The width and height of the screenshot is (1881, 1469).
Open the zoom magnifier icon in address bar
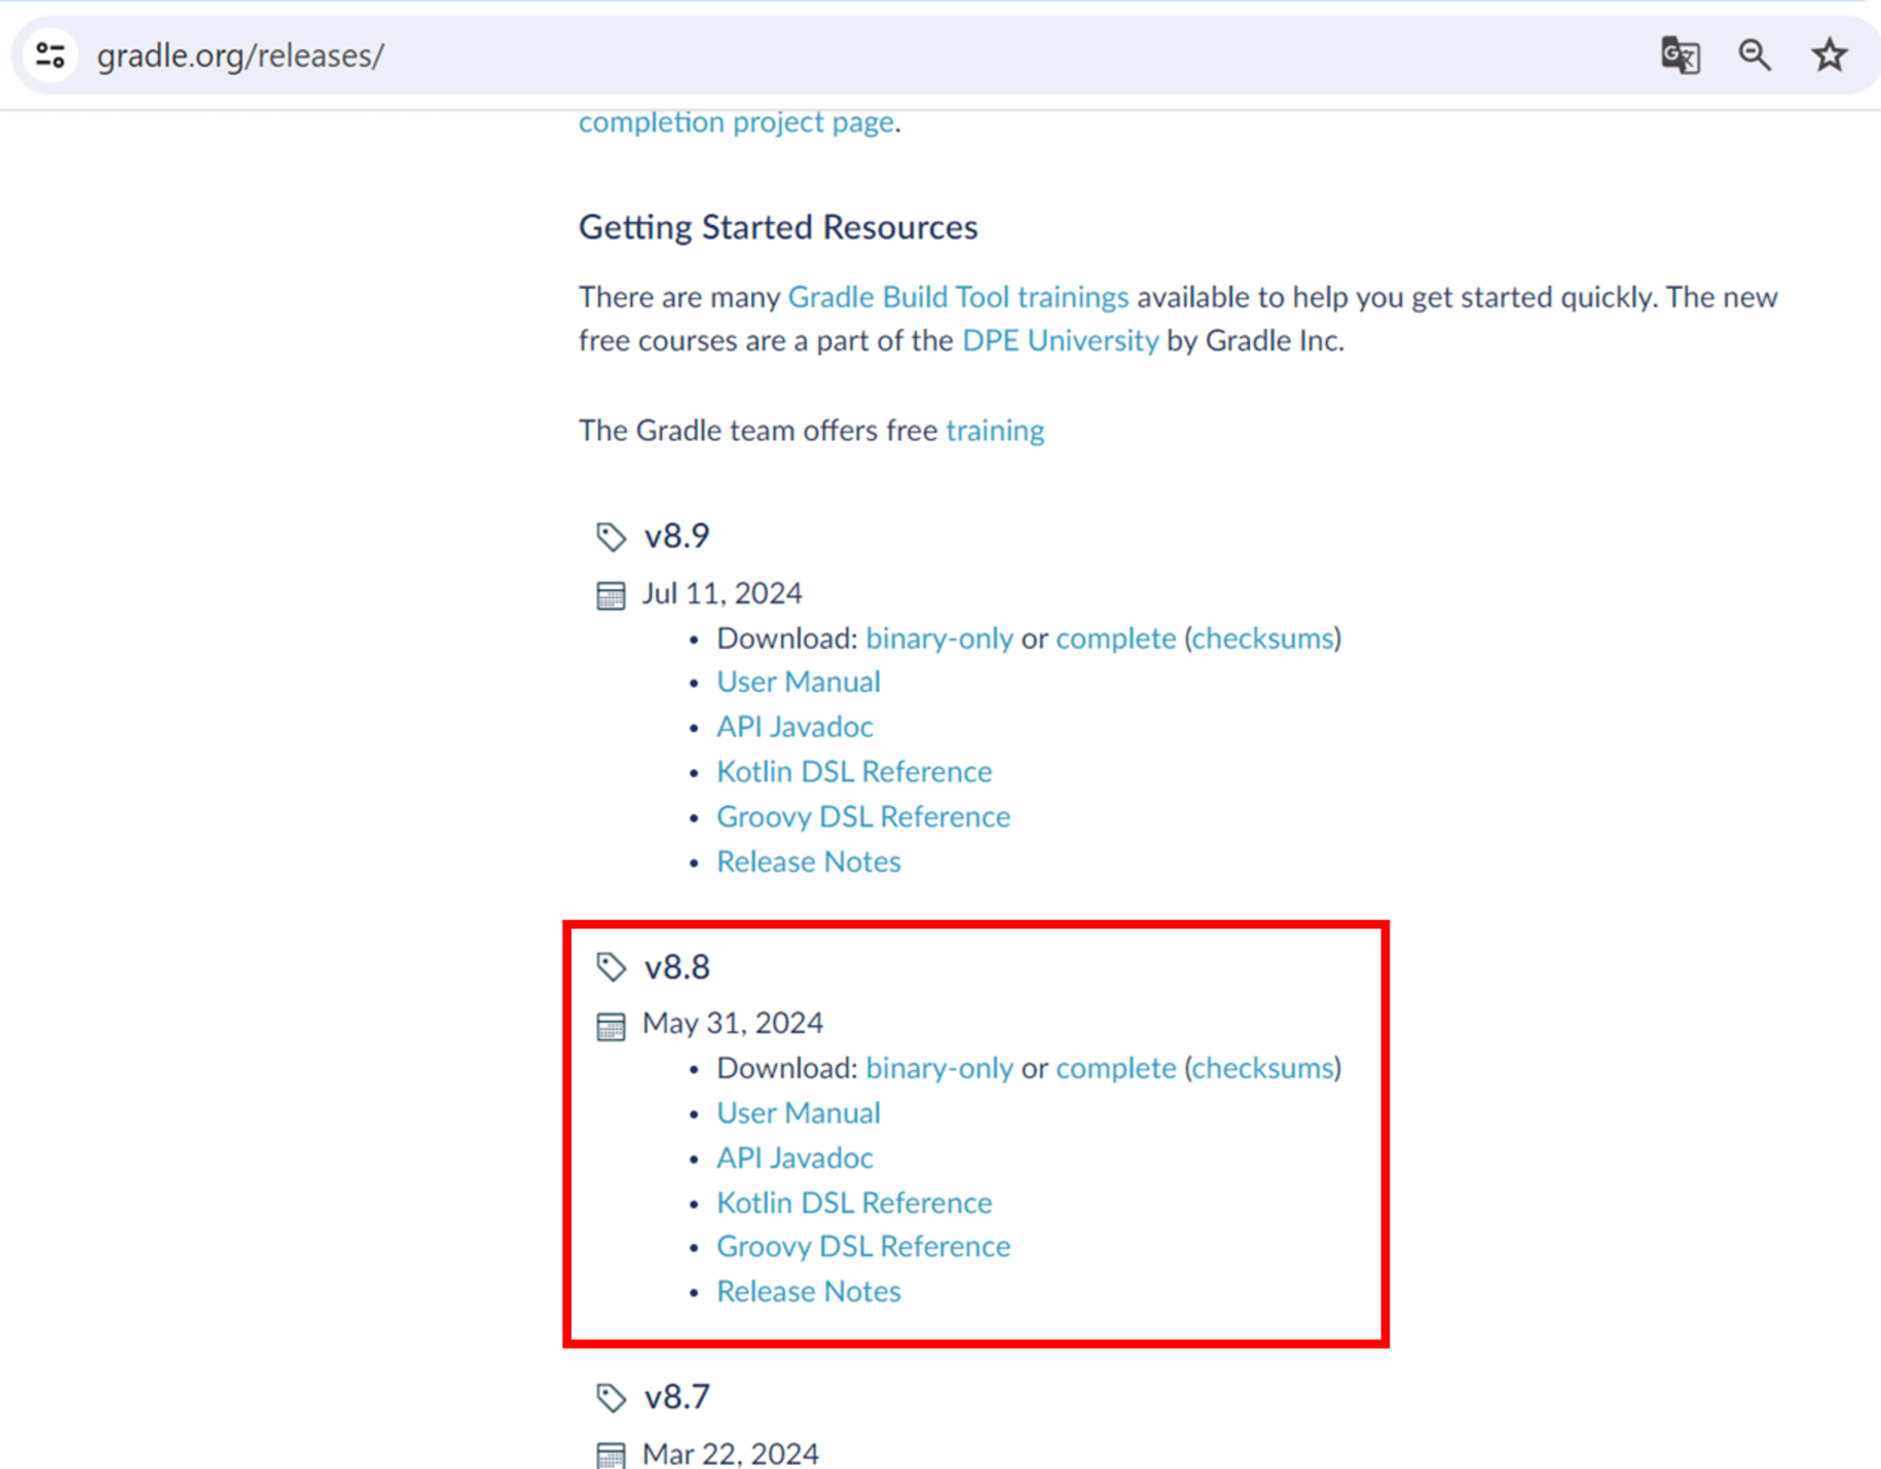tap(1754, 55)
